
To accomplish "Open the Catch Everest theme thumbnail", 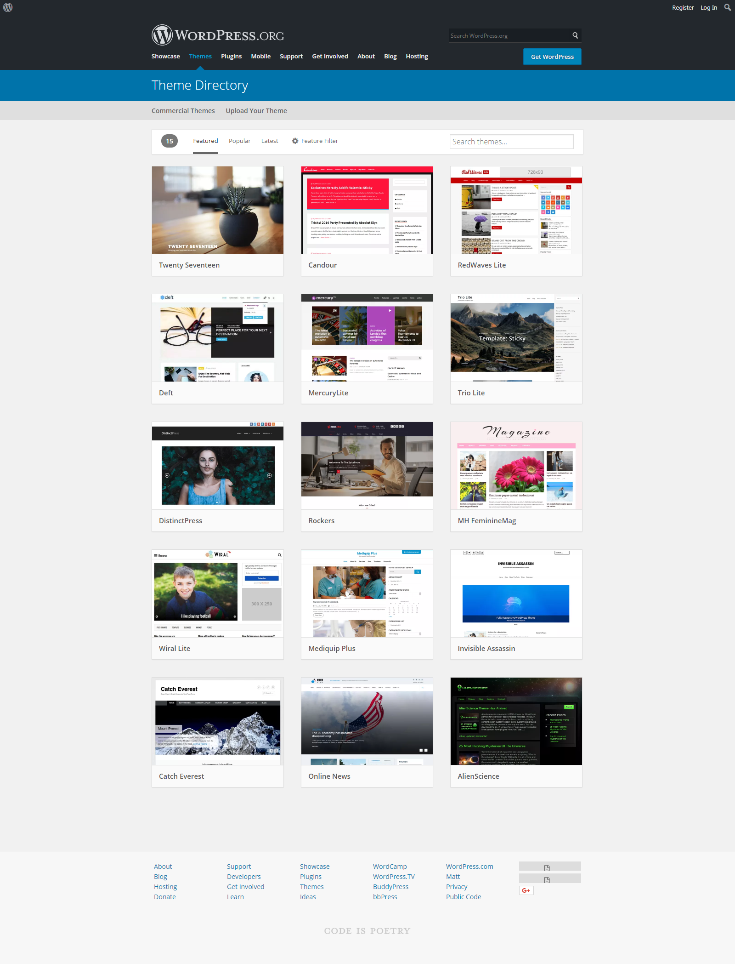I will point(218,721).
